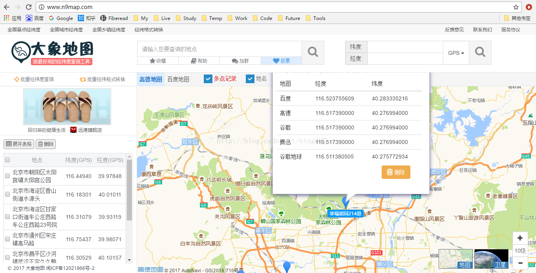The image size is (536, 273).
Task: Click the magnifier search button for place search
Action: [313, 52]
